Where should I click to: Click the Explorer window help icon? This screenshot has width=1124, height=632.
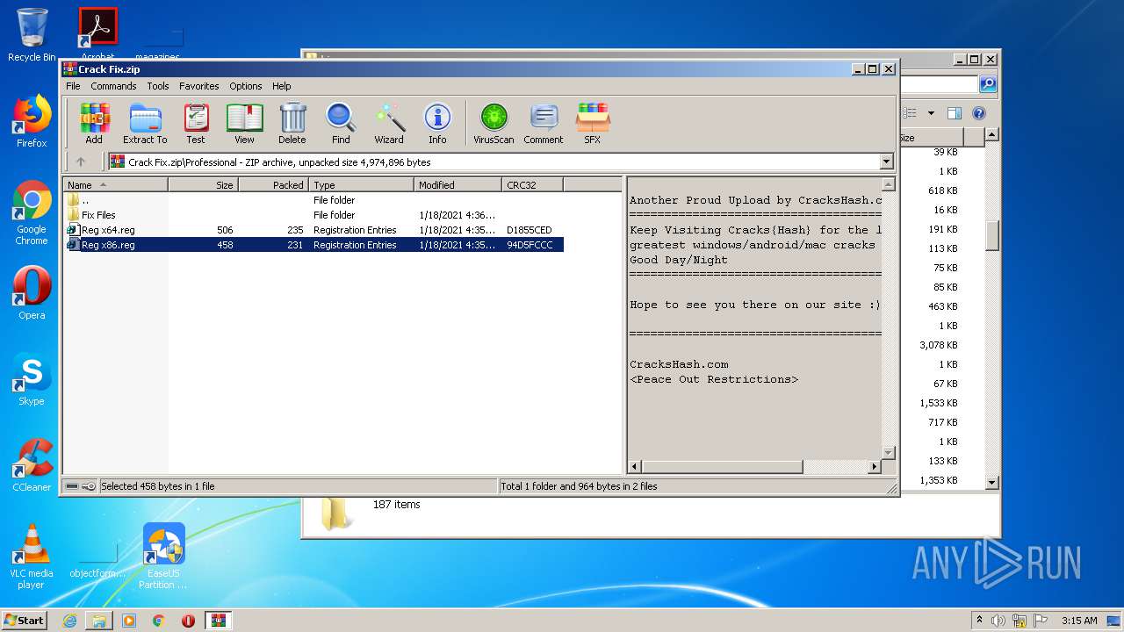(x=979, y=113)
